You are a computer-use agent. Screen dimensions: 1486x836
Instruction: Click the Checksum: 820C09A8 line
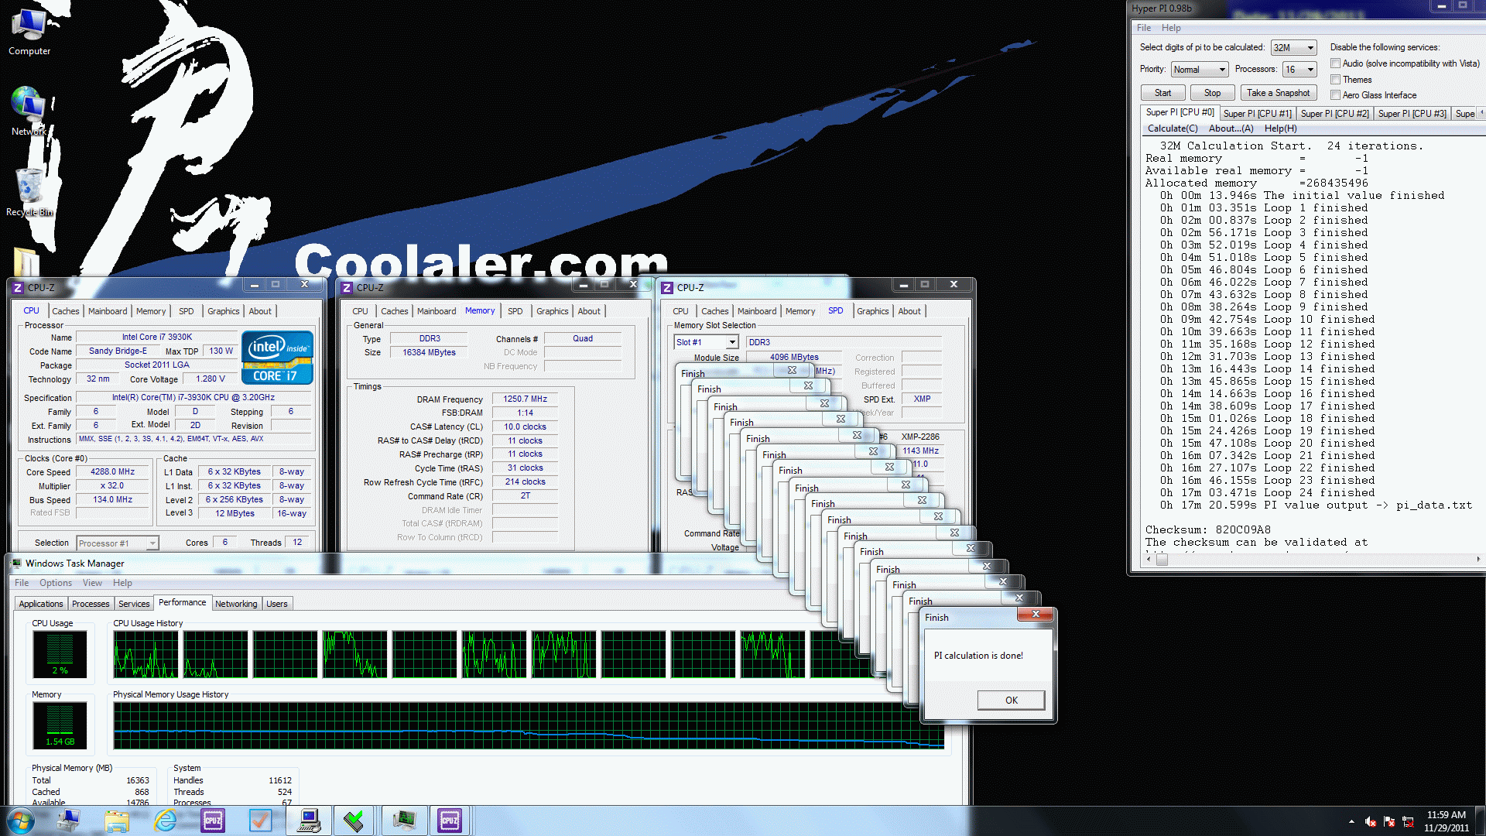(1207, 530)
